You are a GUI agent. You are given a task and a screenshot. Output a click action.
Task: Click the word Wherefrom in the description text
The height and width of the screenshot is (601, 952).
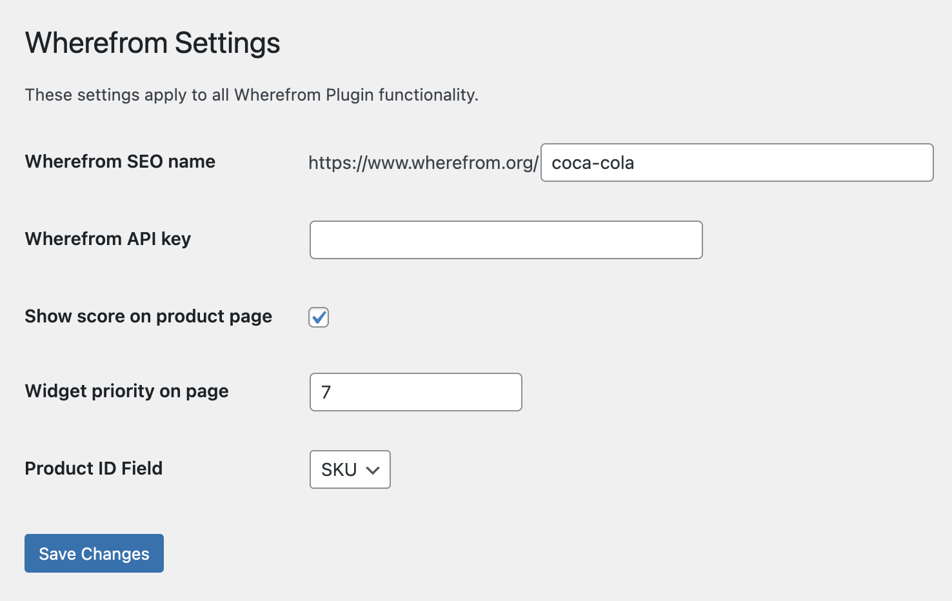click(x=277, y=95)
